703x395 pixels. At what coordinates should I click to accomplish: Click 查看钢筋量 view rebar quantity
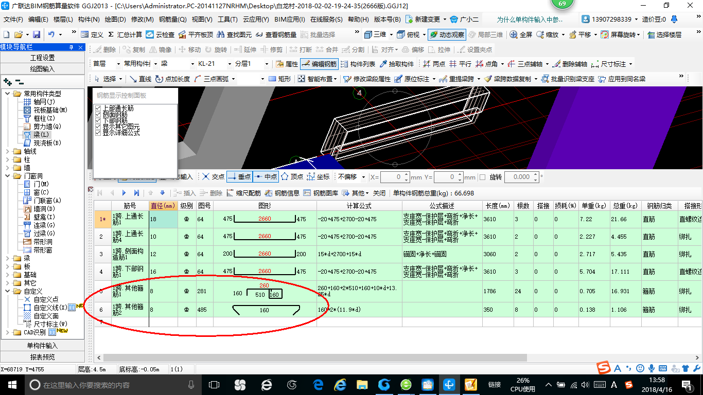pos(276,34)
